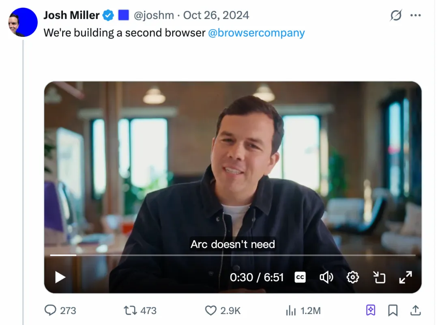Viewport: 438px width, 325px height.
Task: Mute the video sound
Action: coord(326,278)
